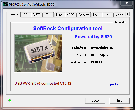Screen dimensions: 135x110
Task: Click the PE0FKO-0 serial number value
Action: pyautogui.click(x=99, y=62)
